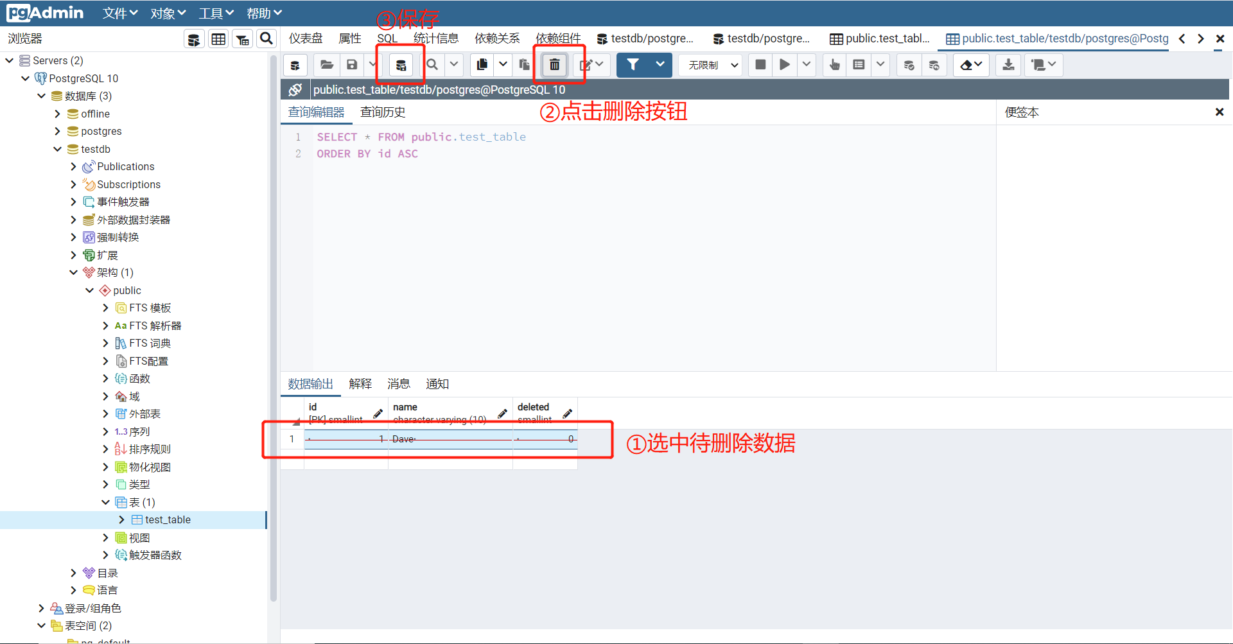The height and width of the screenshot is (644, 1233).
Task: Click the delete/trash button in the toolbar
Action: [x=554, y=64]
